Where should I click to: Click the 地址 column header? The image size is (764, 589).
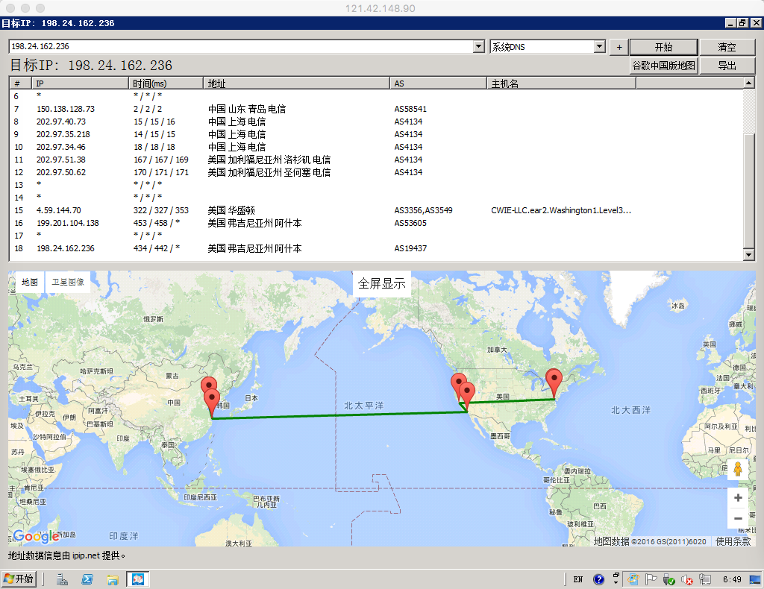[296, 84]
